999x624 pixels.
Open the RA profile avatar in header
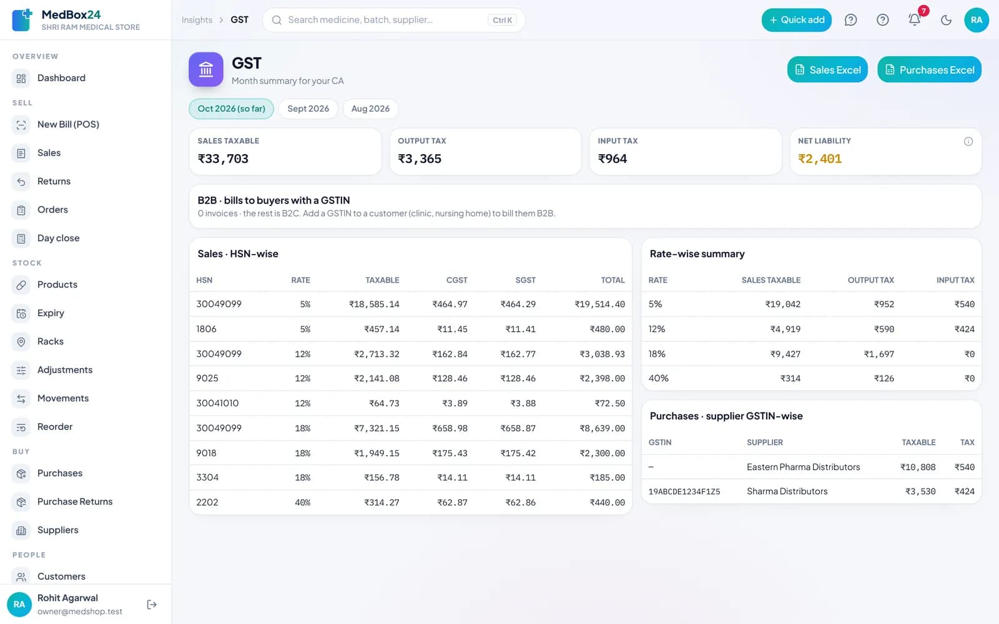click(x=977, y=20)
